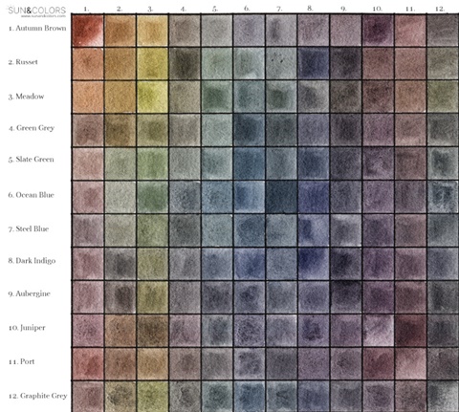The image size is (459, 412).
Task: Click the Sun&Colors logo
Action: (x=36, y=11)
